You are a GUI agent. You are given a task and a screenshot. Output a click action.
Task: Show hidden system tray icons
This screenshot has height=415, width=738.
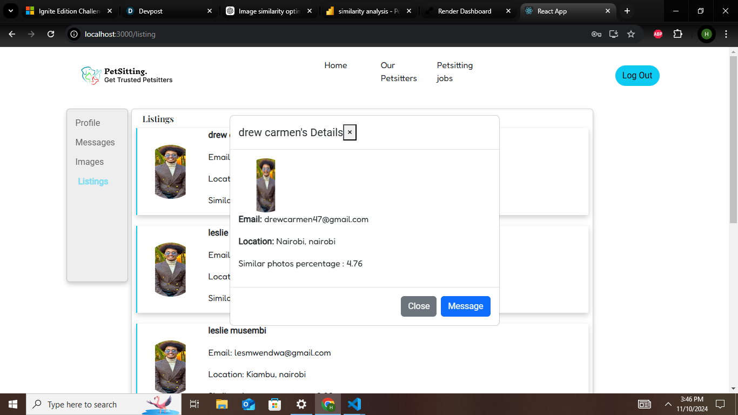[x=668, y=404]
